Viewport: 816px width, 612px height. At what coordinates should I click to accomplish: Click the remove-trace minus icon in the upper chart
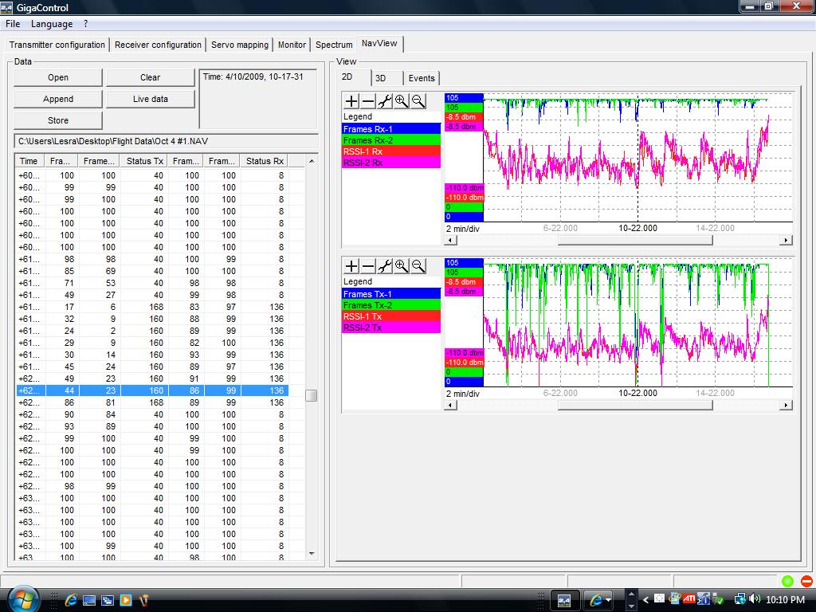[x=368, y=101]
